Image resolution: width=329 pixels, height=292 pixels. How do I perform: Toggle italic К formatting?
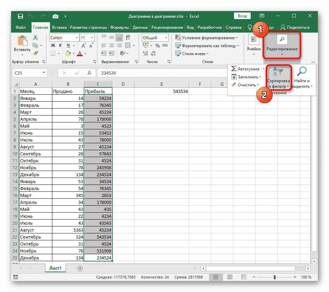click(60, 45)
